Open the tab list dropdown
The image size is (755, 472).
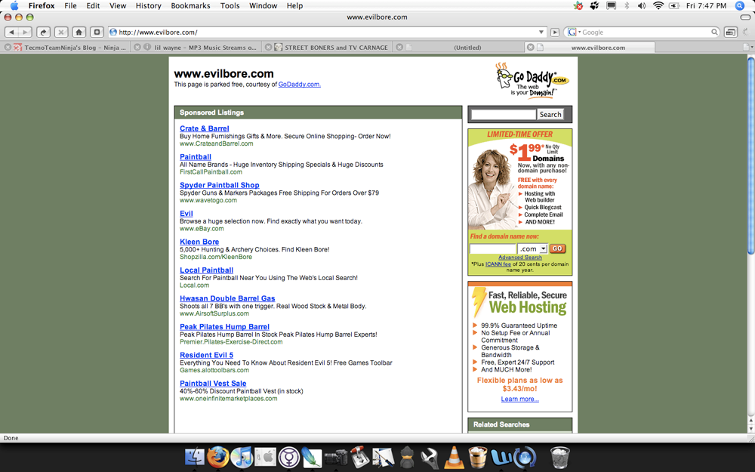point(747,47)
